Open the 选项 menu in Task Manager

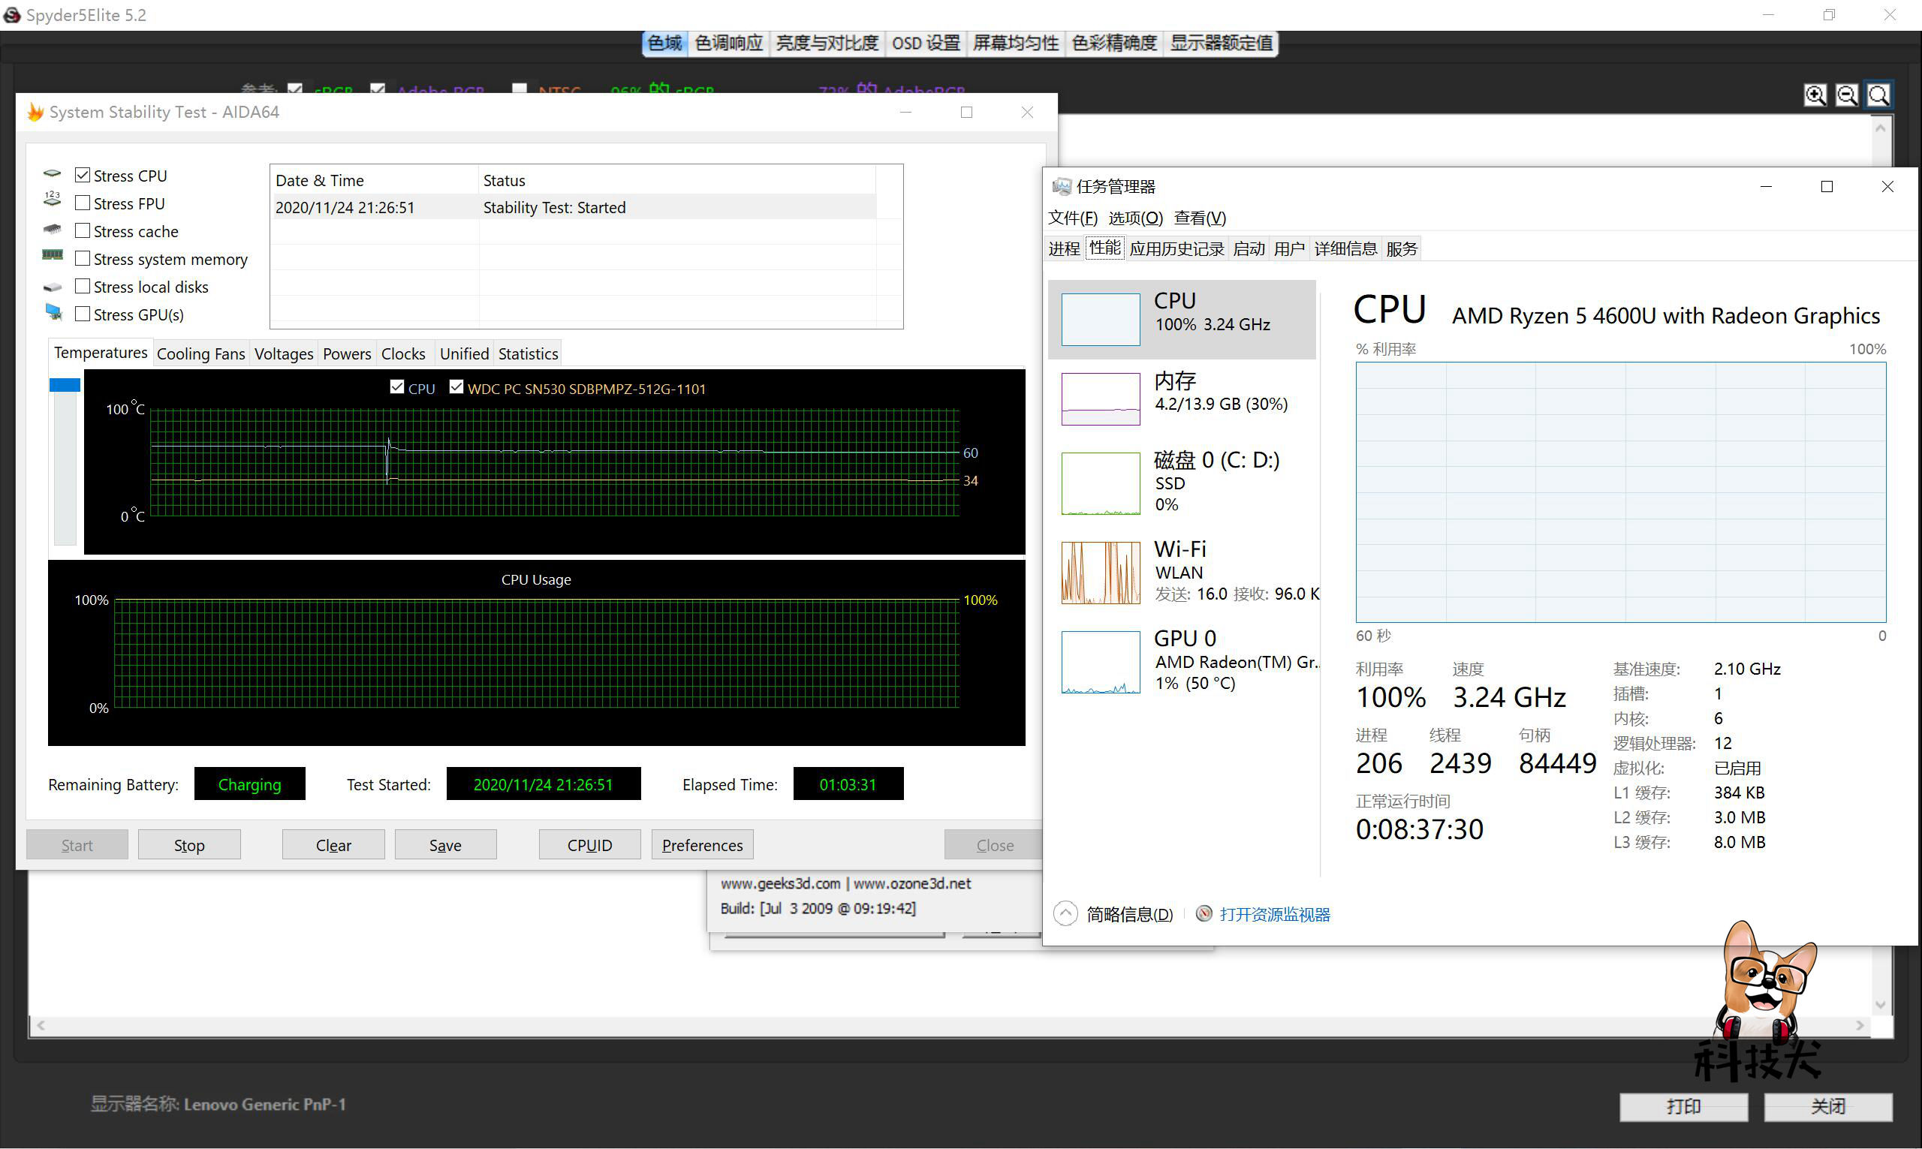1134,218
